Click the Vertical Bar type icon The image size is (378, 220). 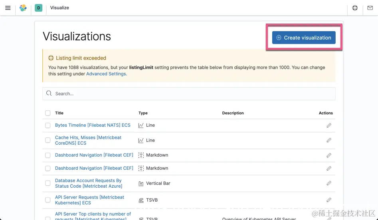pyautogui.click(x=141, y=183)
